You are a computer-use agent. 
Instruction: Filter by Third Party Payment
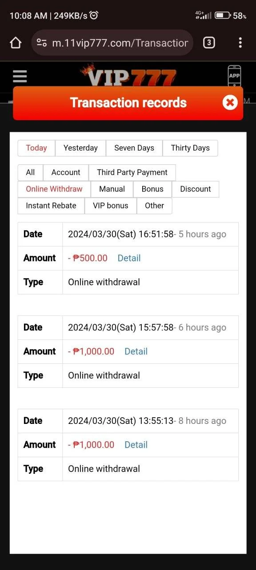click(132, 172)
